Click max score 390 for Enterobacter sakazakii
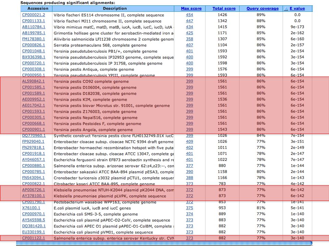This screenshot has height=246, width=329. [x=190, y=172]
